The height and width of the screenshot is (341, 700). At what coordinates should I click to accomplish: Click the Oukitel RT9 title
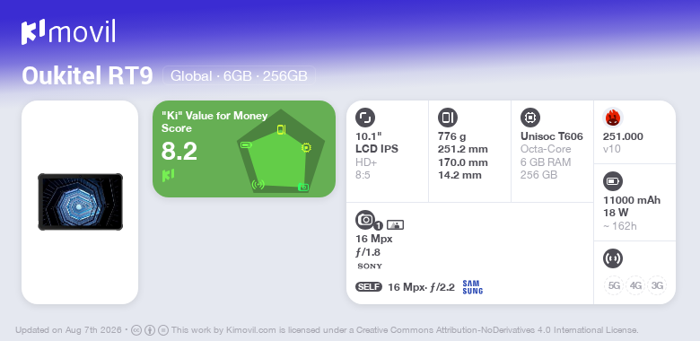click(x=88, y=76)
